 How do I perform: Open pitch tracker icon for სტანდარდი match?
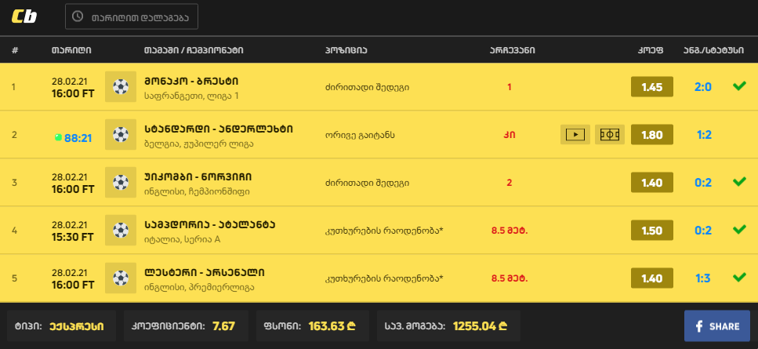(x=610, y=135)
